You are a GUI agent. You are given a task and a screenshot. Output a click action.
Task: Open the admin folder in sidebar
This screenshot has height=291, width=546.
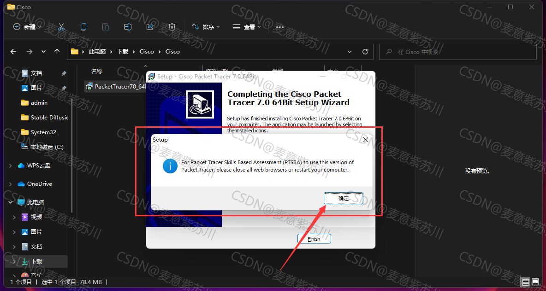coord(39,103)
